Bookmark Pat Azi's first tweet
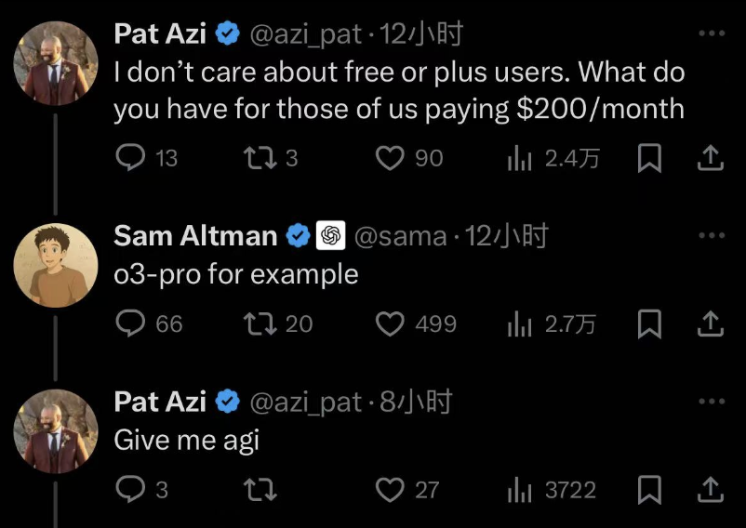This screenshot has width=746, height=528. 649,158
